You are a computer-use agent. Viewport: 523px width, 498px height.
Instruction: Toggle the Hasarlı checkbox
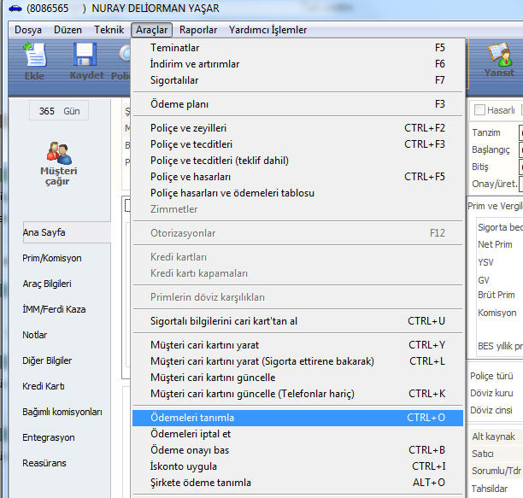point(479,110)
